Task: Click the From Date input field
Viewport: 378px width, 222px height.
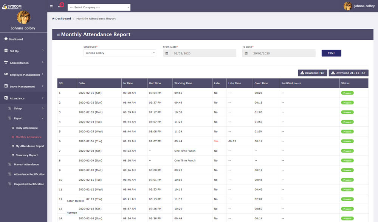Action: coord(203,53)
